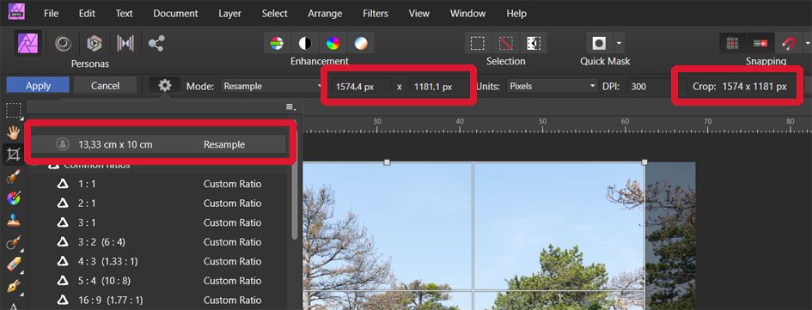Viewport: 812px width, 310px height.
Task: Select the Crop tool
Action: tap(14, 155)
